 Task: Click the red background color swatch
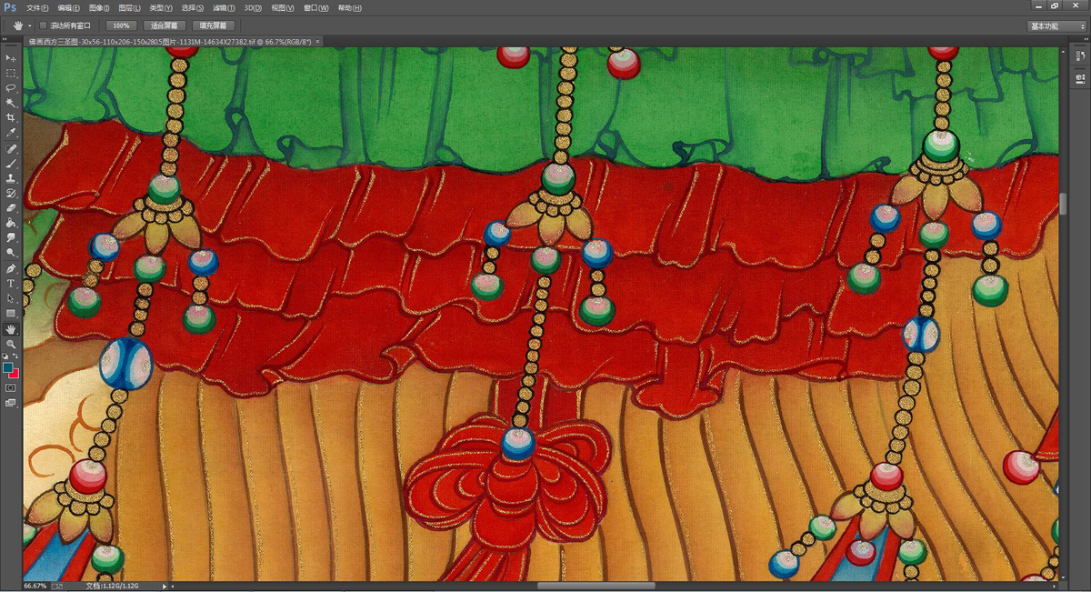(x=15, y=374)
